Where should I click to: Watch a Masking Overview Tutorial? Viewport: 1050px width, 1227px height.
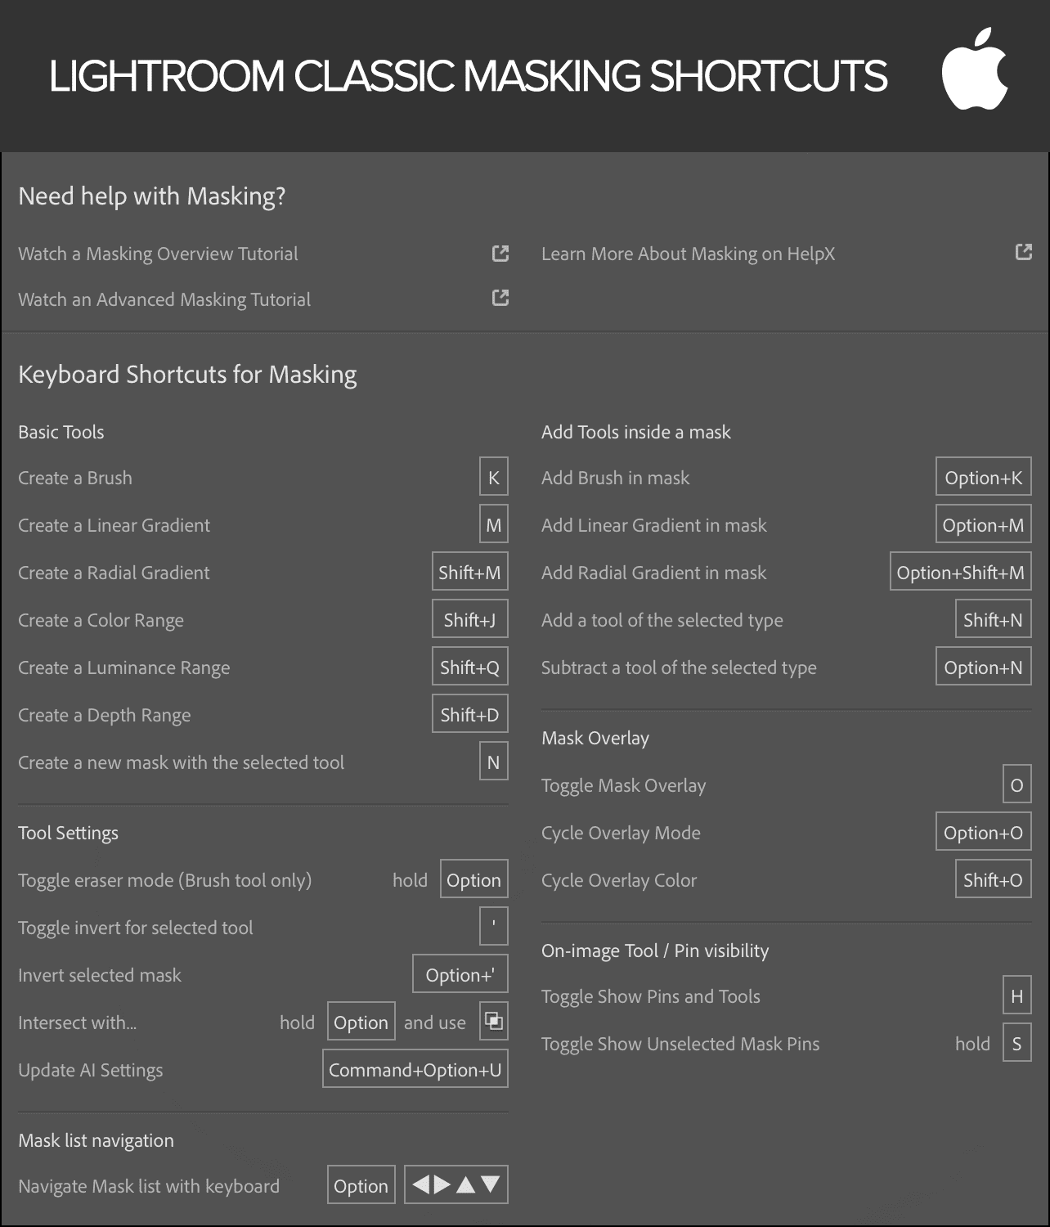158,254
